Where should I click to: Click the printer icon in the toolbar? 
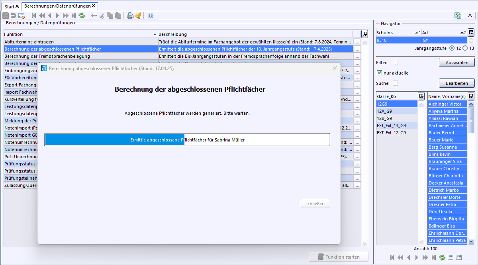click(x=130, y=16)
